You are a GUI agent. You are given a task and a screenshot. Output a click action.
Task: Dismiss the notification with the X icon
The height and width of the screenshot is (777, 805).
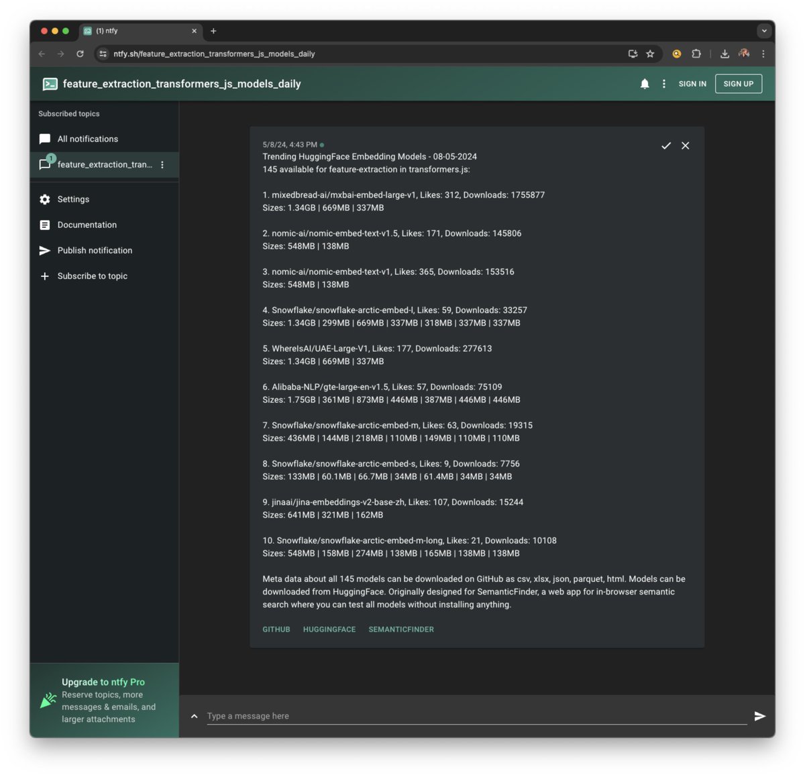point(686,145)
